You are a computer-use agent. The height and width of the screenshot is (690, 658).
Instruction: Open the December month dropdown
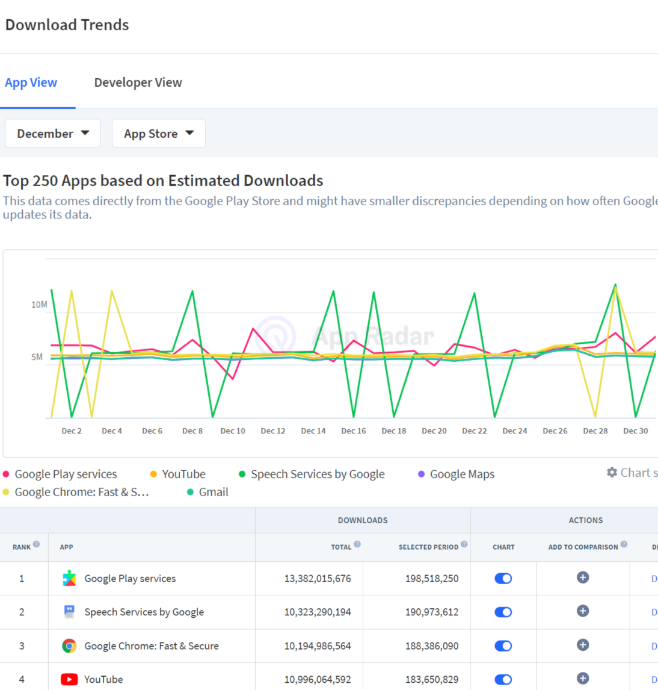[x=53, y=133]
